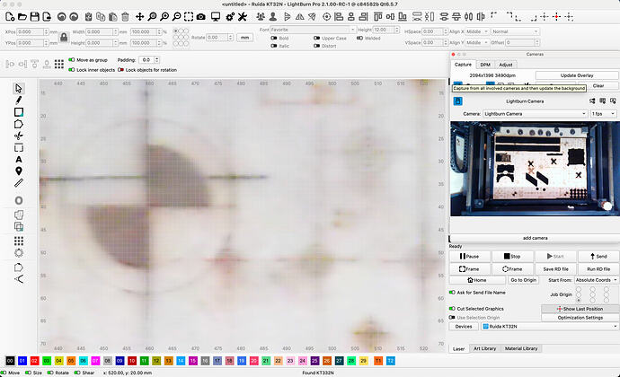Select the Edit Text tool
The height and width of the screenshot is (377, 620).
coord(19,159)
